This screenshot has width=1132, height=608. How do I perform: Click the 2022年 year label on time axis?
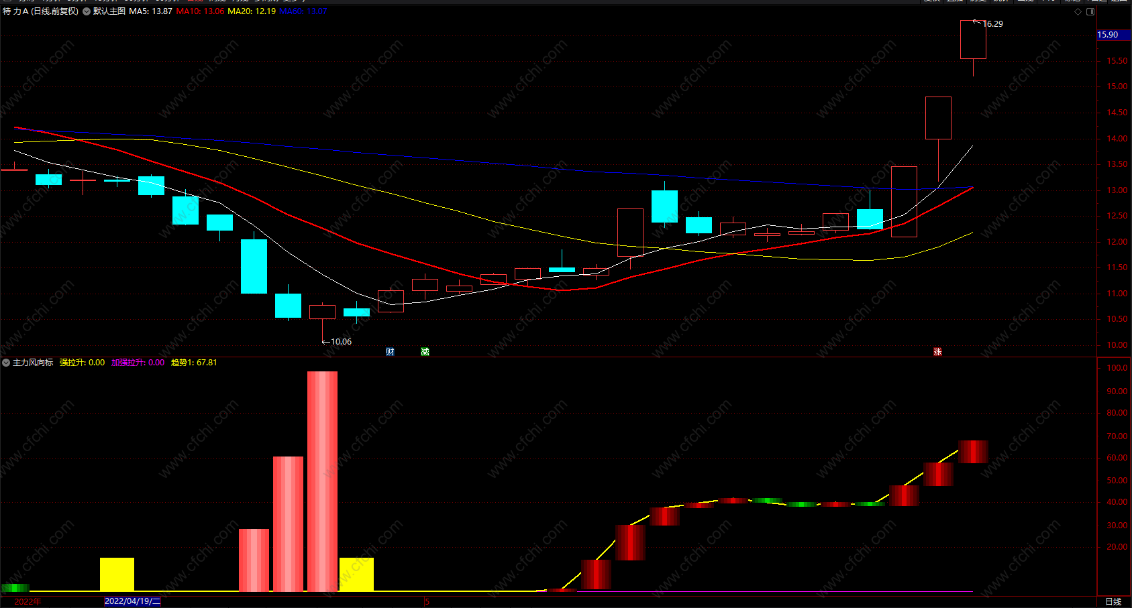point(28,601)
